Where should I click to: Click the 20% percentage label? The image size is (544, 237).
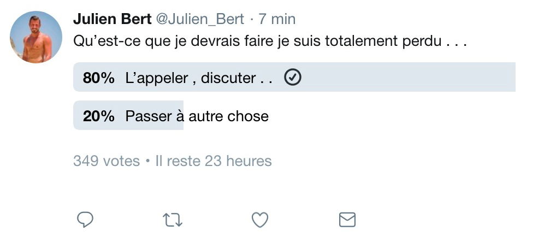click(x=99, y=116)
